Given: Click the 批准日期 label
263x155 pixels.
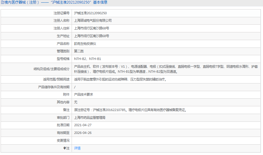Looking at the screenshot, I should [63, 125].
